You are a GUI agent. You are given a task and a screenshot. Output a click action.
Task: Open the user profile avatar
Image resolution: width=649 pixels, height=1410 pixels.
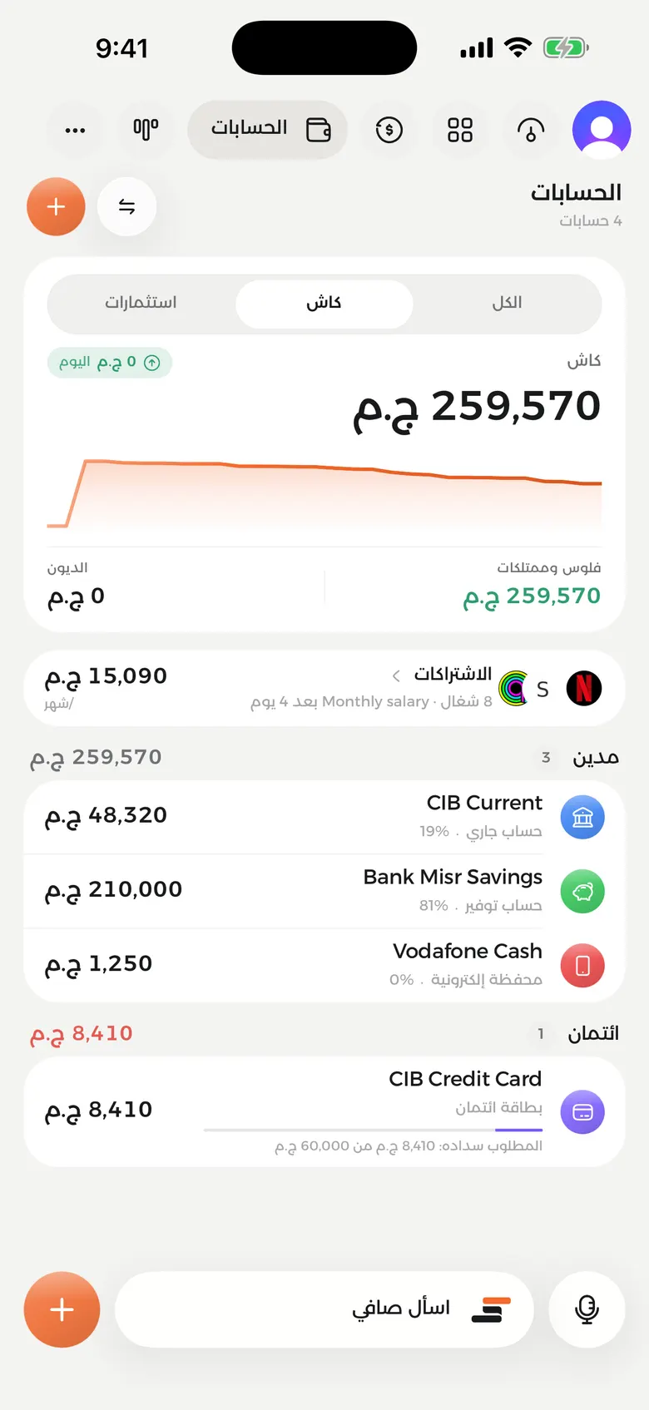602,130
